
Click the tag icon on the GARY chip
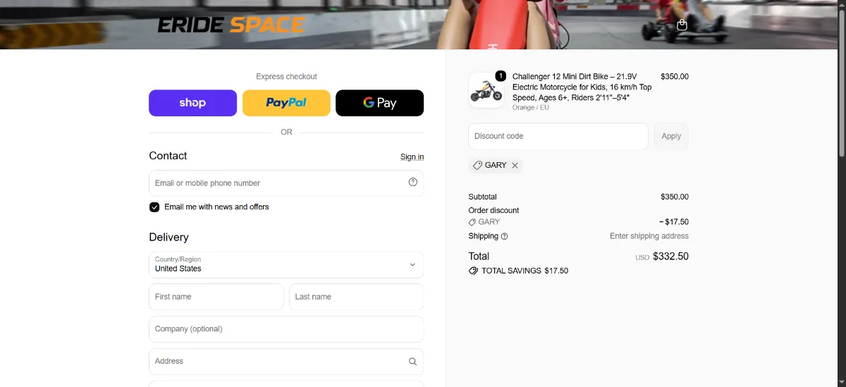click(477, 165)
